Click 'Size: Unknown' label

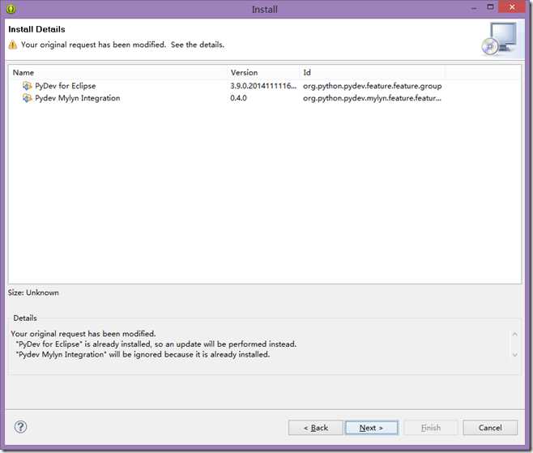coord(33,293)
